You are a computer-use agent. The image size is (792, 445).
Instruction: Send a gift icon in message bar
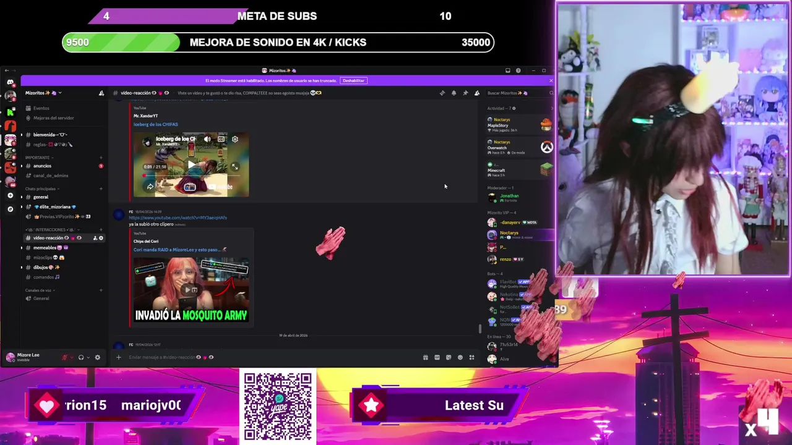(425, 357)
